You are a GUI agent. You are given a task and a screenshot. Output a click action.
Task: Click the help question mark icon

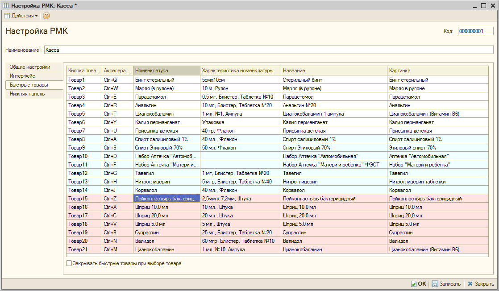point(46,16)
